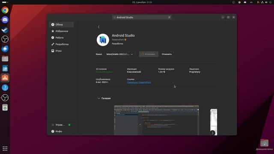This screenshot has height=154, width=274.
Task: Click the 6 окт. 2023 г. date
Action: 102,82
